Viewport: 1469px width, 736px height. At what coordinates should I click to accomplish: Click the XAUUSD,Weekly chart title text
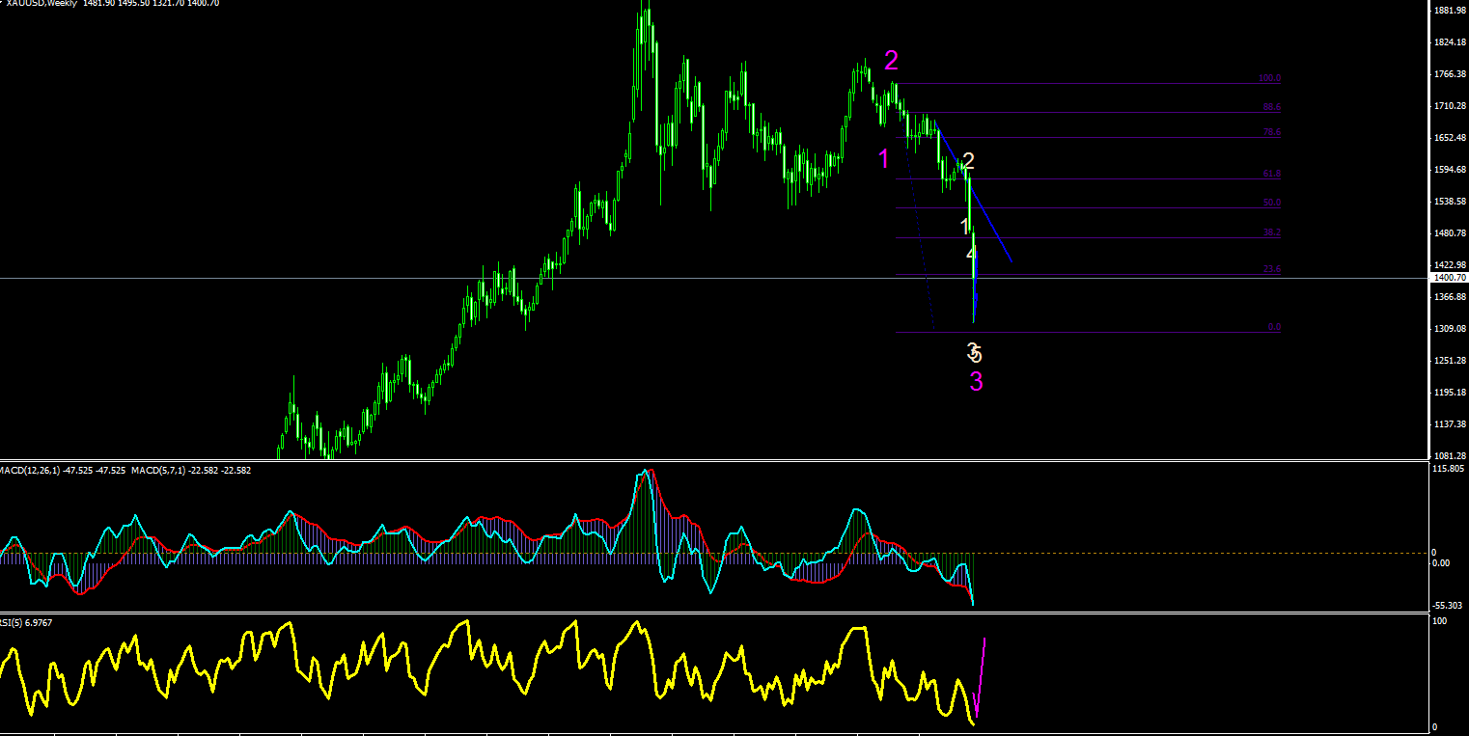(40, 4)
